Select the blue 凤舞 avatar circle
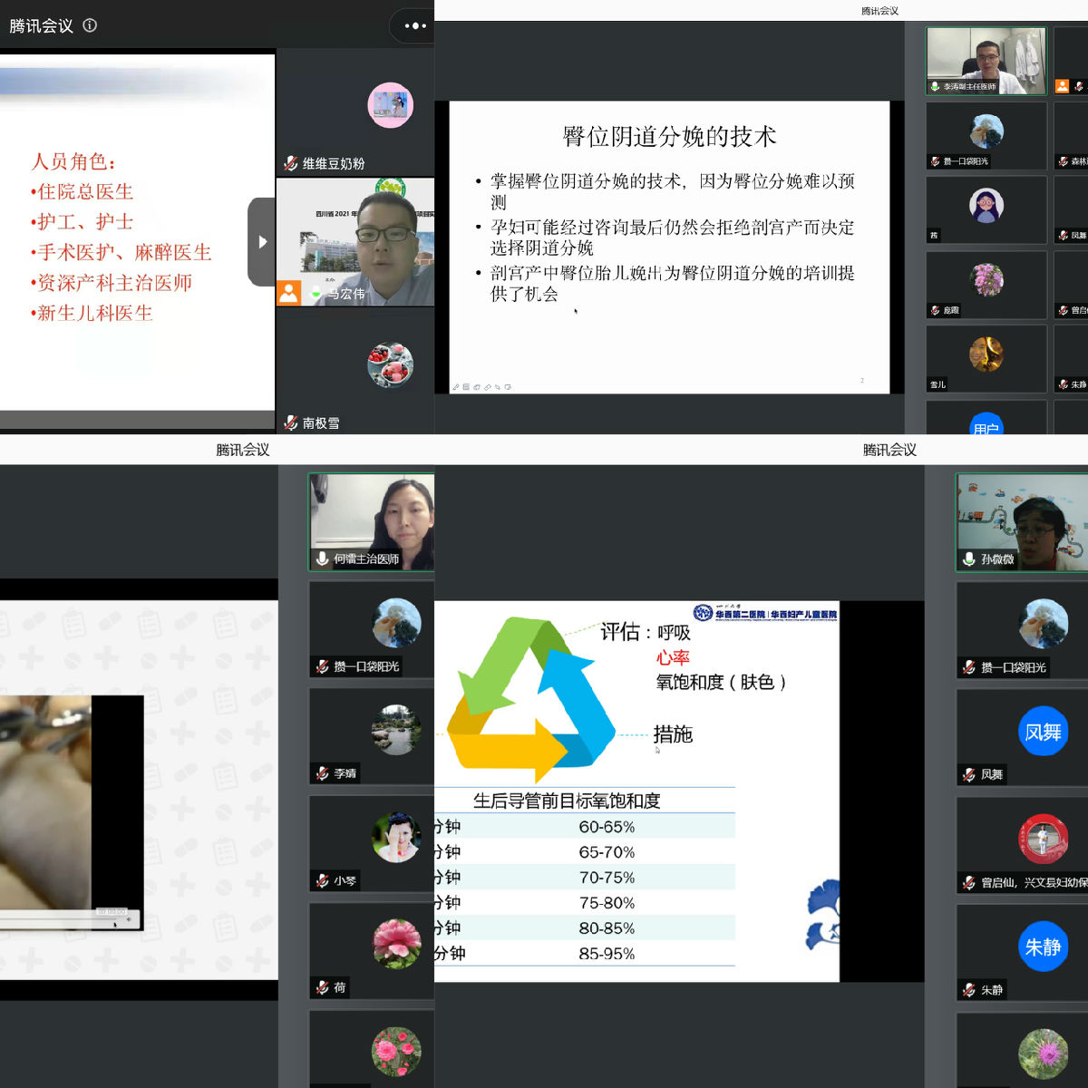Screen dimensions: 1088x1088 1043,731
